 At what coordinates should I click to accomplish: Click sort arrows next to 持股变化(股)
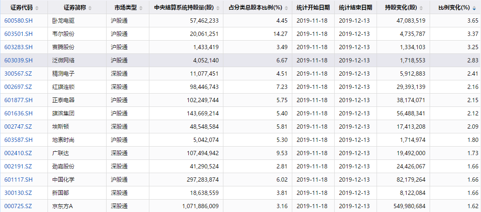[x=421, y=8]
